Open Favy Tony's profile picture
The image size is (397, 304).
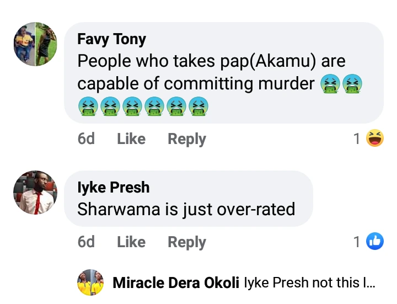tap(35, 44)
